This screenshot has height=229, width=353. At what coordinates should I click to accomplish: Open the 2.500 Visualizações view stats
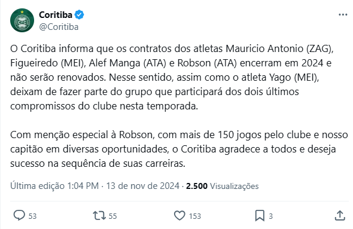point(222,186)
